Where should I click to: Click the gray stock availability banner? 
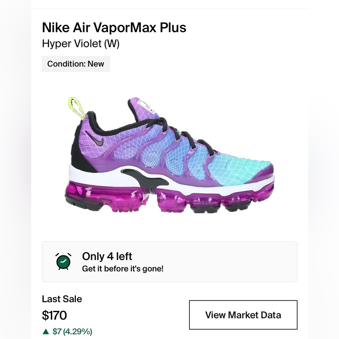[x=169, y=261]
